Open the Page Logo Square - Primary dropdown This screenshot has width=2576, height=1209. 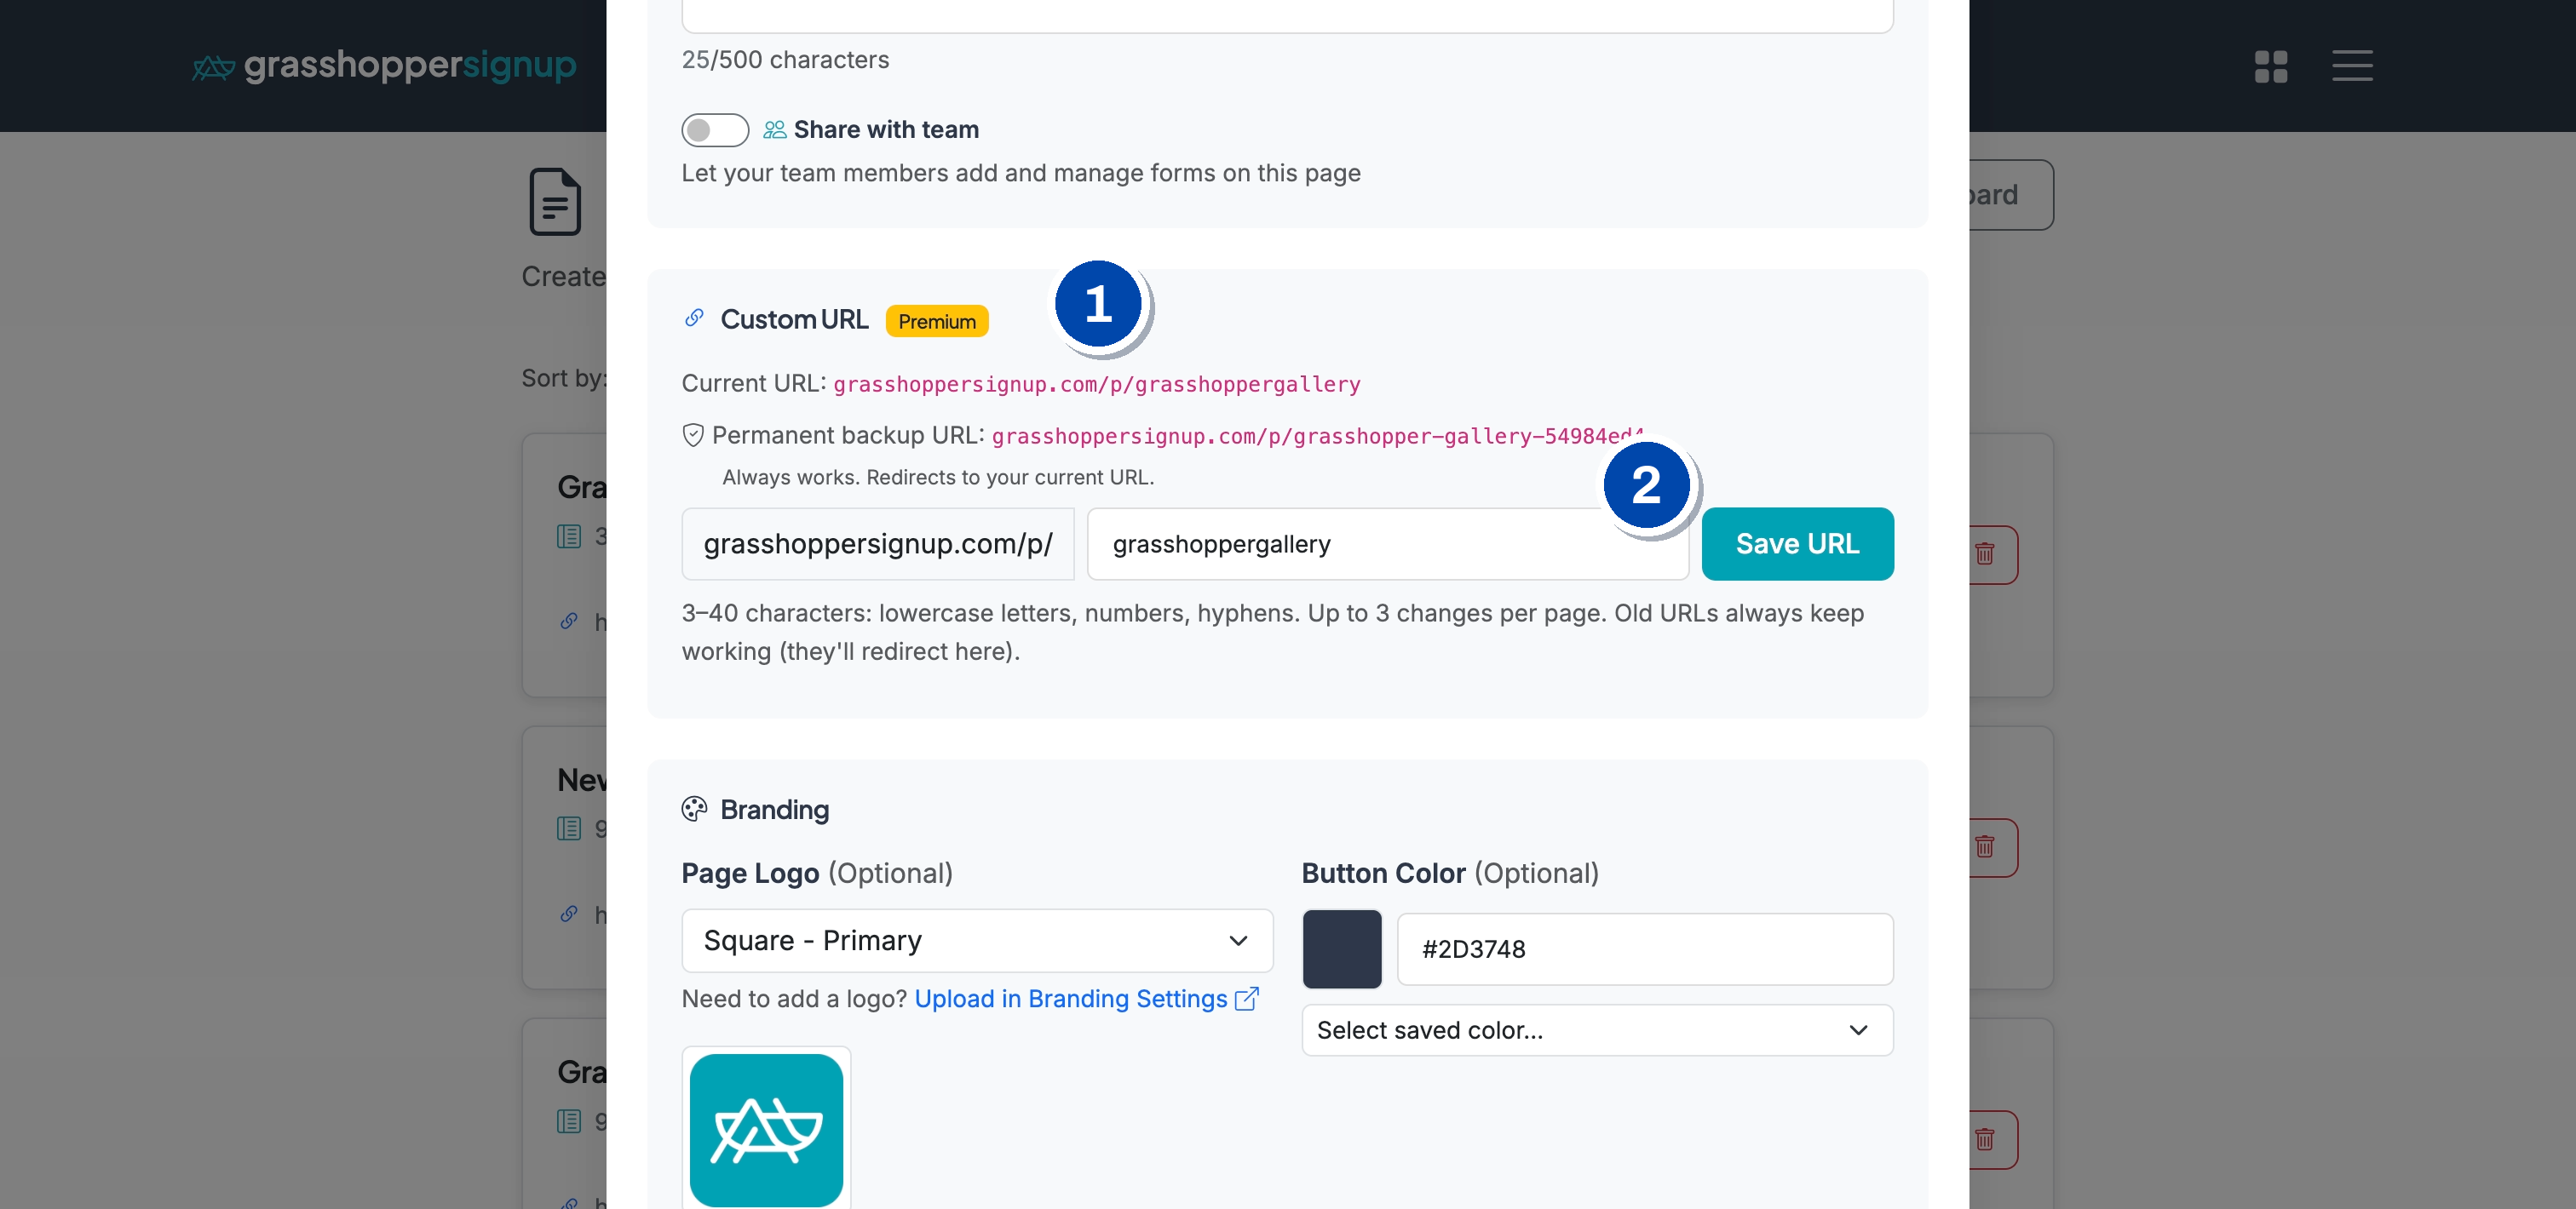977,940
